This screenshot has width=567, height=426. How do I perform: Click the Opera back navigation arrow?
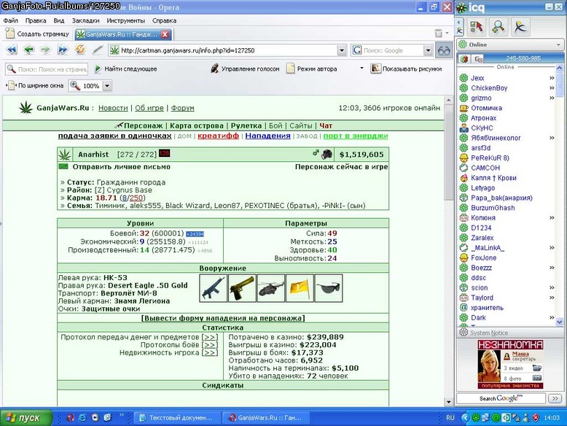pyautogui.click(x=29, y=50)
